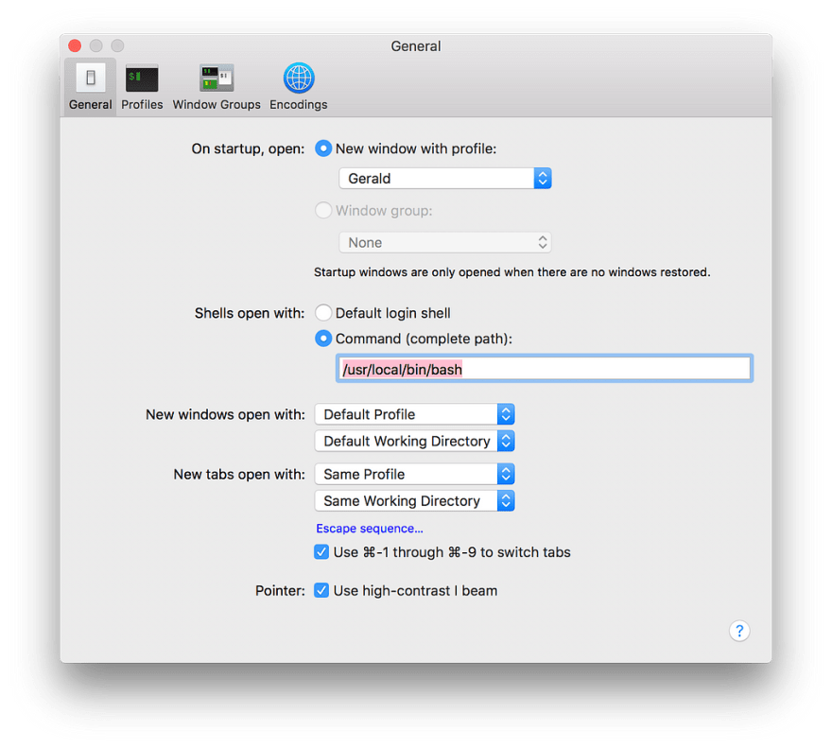832x748 pixels.
Task: Open the help question mark button
Action: pyautogui.click(x=739, y=631)
